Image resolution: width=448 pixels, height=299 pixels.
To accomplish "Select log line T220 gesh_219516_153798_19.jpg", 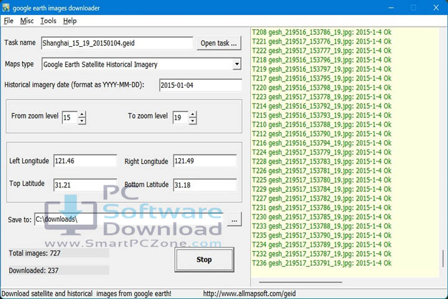I will [x=322, y=87].
